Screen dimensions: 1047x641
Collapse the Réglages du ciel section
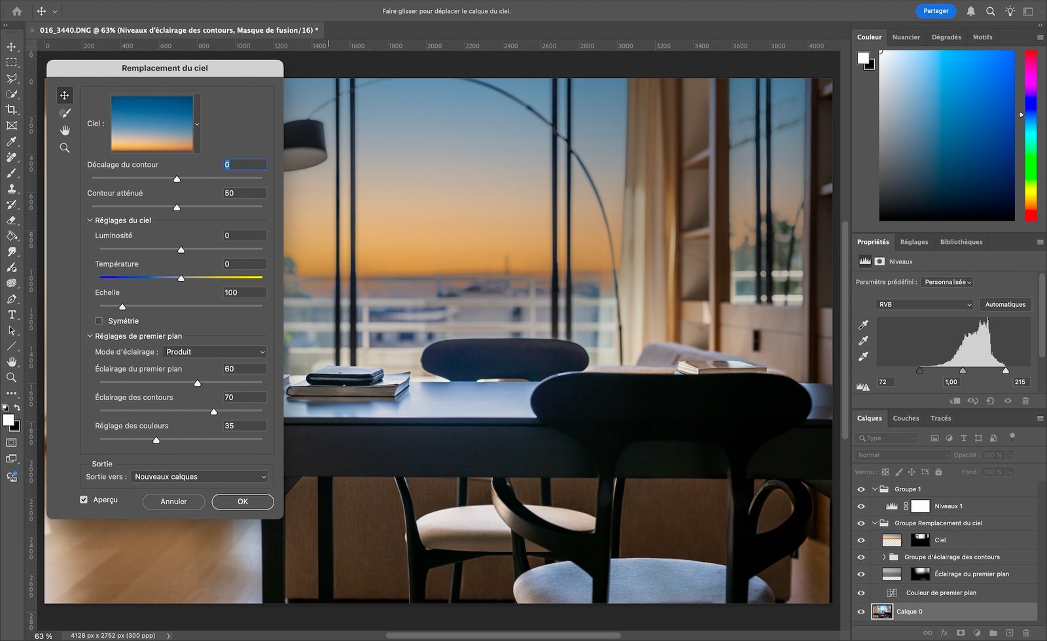(x=90, y=220)
